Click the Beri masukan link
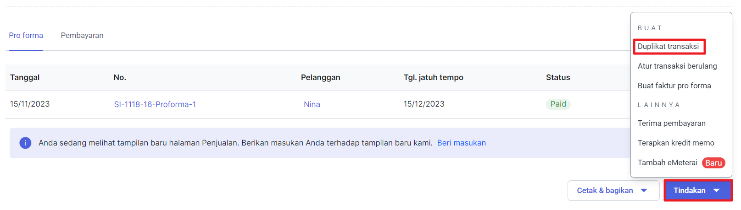 461,143
